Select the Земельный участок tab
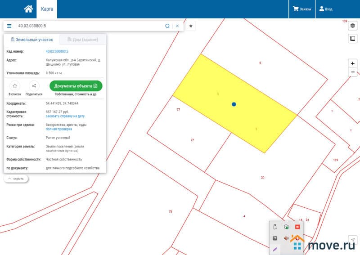 31,40
